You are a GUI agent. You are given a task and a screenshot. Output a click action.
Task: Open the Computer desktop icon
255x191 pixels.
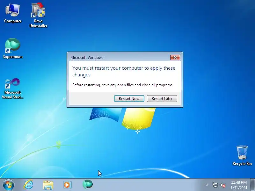coord(13,14)
